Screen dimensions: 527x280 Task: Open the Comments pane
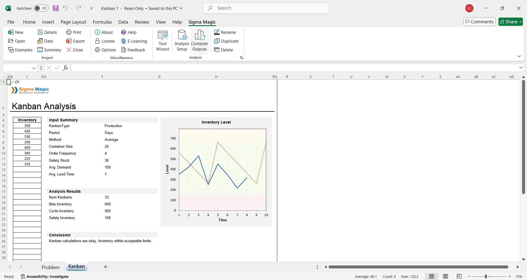tap(480, 22)
